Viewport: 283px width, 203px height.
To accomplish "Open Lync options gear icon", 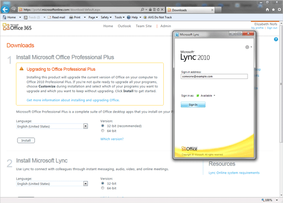I will (x=247, y=47).
